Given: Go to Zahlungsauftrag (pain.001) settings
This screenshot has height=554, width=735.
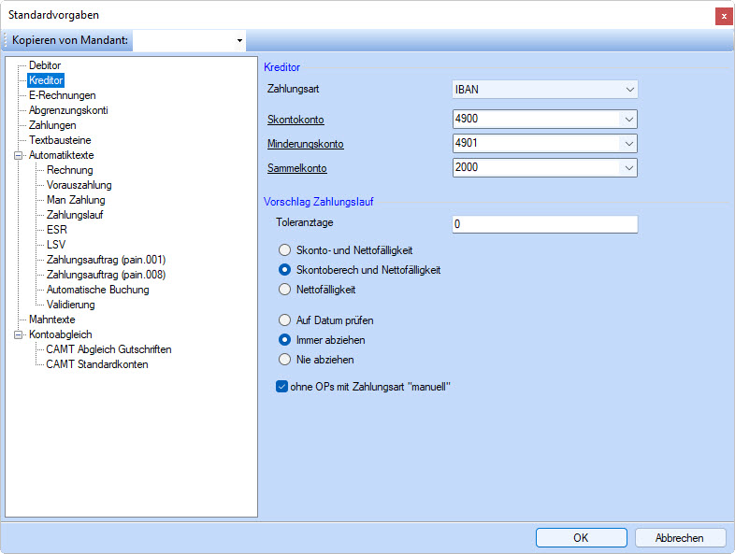Looking at the screenshot, I should (x=106, y=260).
